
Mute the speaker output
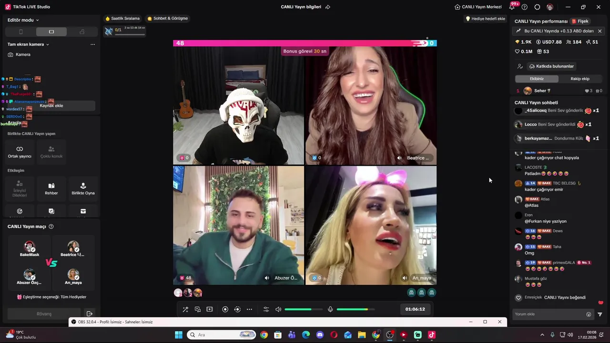pyautogui.click(x=278, y=309)
